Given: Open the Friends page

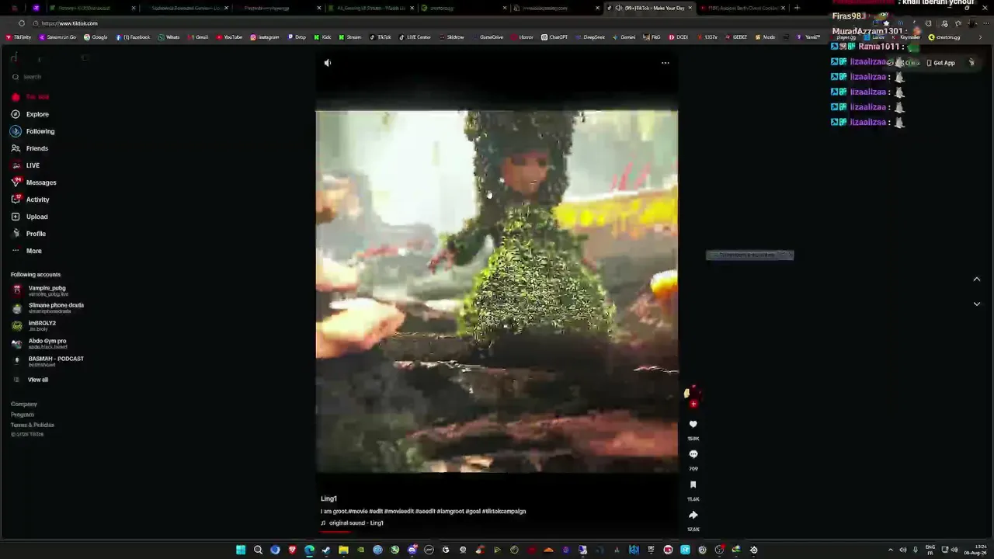Looking at the screenshot, I should pyautogui.click(x=30, y=148).
